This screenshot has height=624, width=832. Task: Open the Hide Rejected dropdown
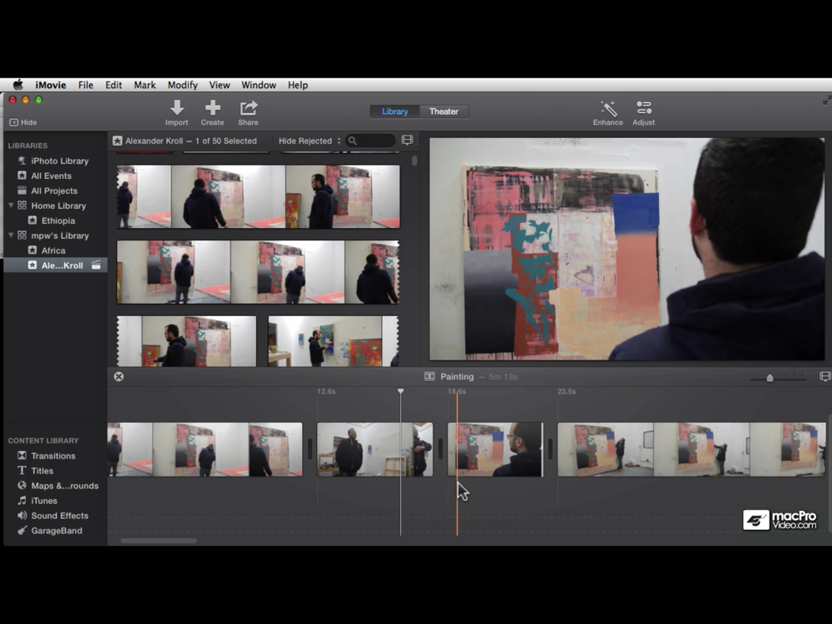click(310, 141)
